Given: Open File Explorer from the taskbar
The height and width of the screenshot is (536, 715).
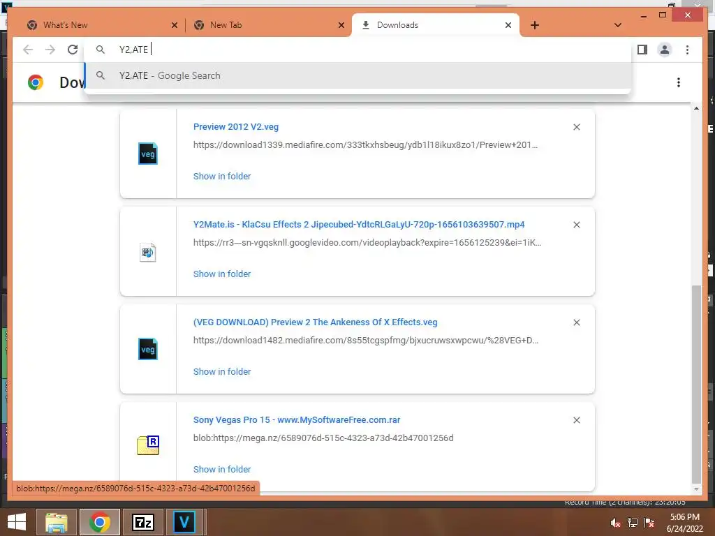Looking at the screenshot, I should (57, 522).
